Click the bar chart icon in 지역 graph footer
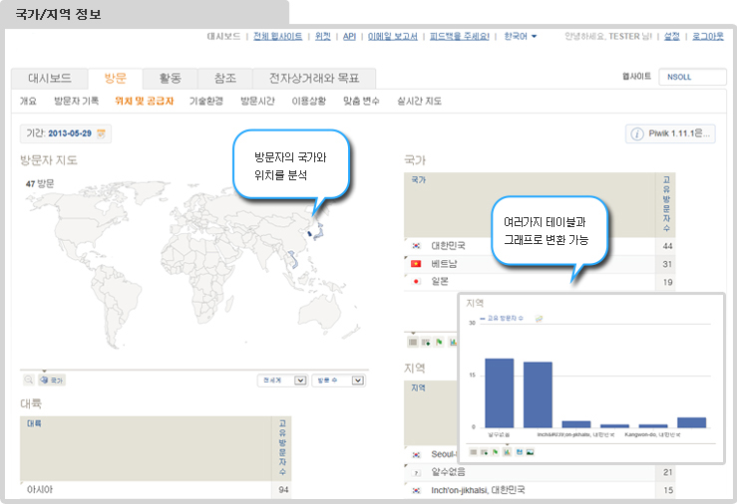Image resolution: width=737 pixels, height=504 pixels. pos(507,451)
